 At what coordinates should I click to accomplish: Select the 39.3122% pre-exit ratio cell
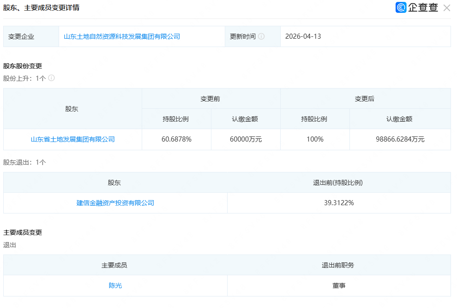pos(339,203)
